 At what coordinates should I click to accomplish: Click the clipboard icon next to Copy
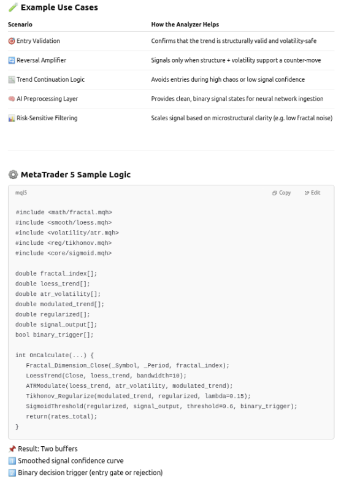click(x=274, y=193)
